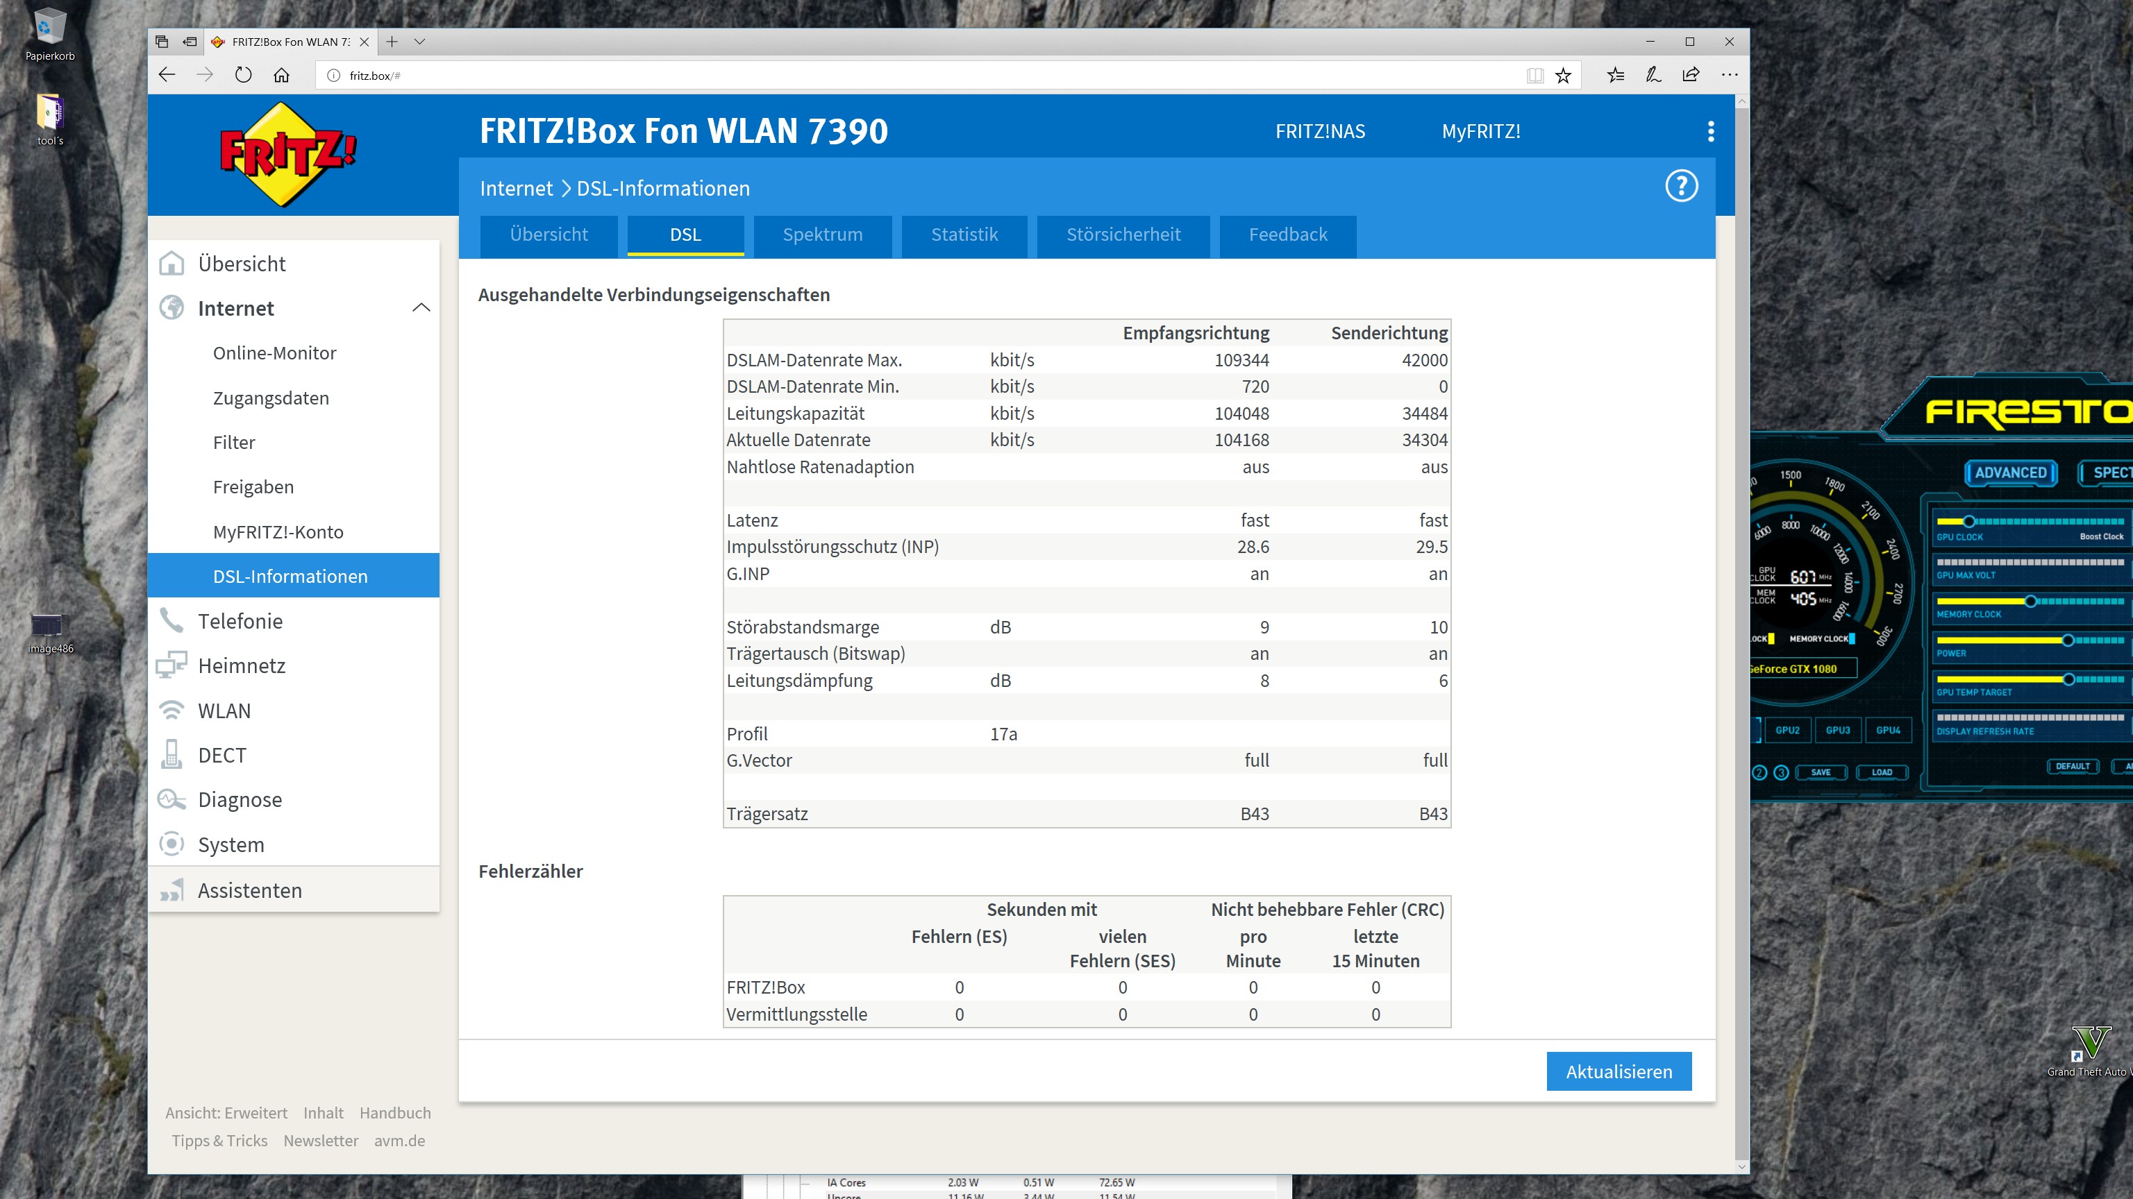Open the FRITZ!Box help question mark icon
This screenshot has height=1199, width=2133.
coord(1681,186)
